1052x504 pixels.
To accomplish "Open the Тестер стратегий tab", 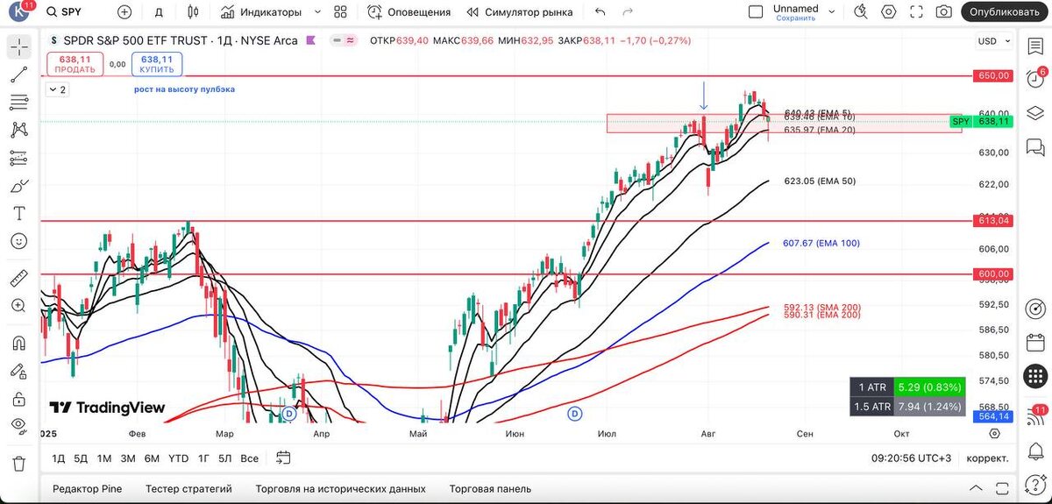I will (188, 489).
